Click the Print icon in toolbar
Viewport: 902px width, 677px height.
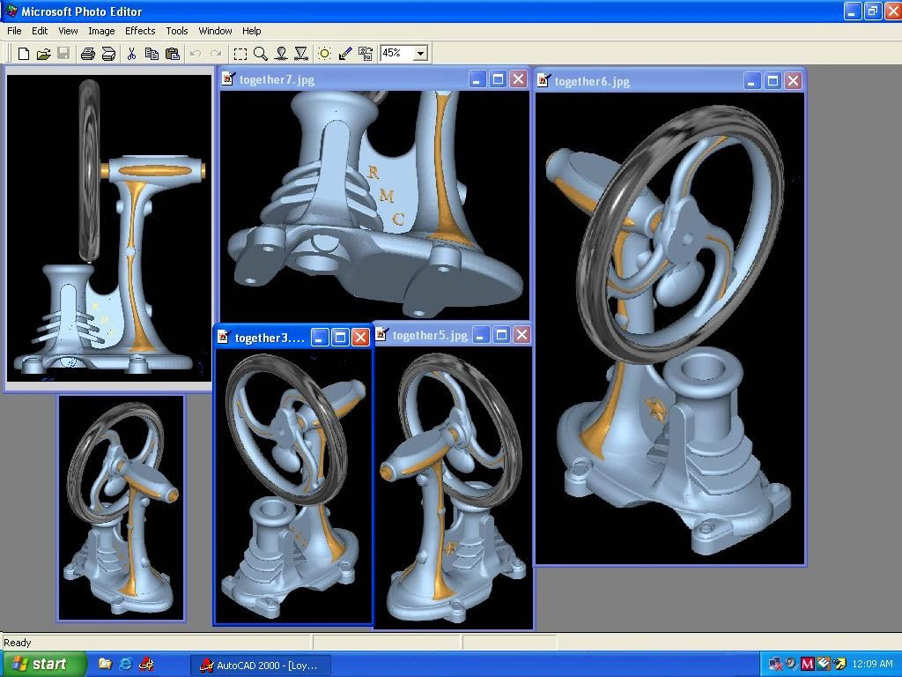[87, 54]
